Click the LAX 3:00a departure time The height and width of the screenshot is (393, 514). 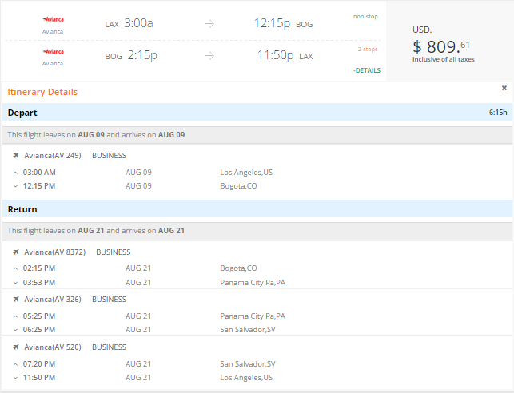pyautogui.click(x=129, y=24)
